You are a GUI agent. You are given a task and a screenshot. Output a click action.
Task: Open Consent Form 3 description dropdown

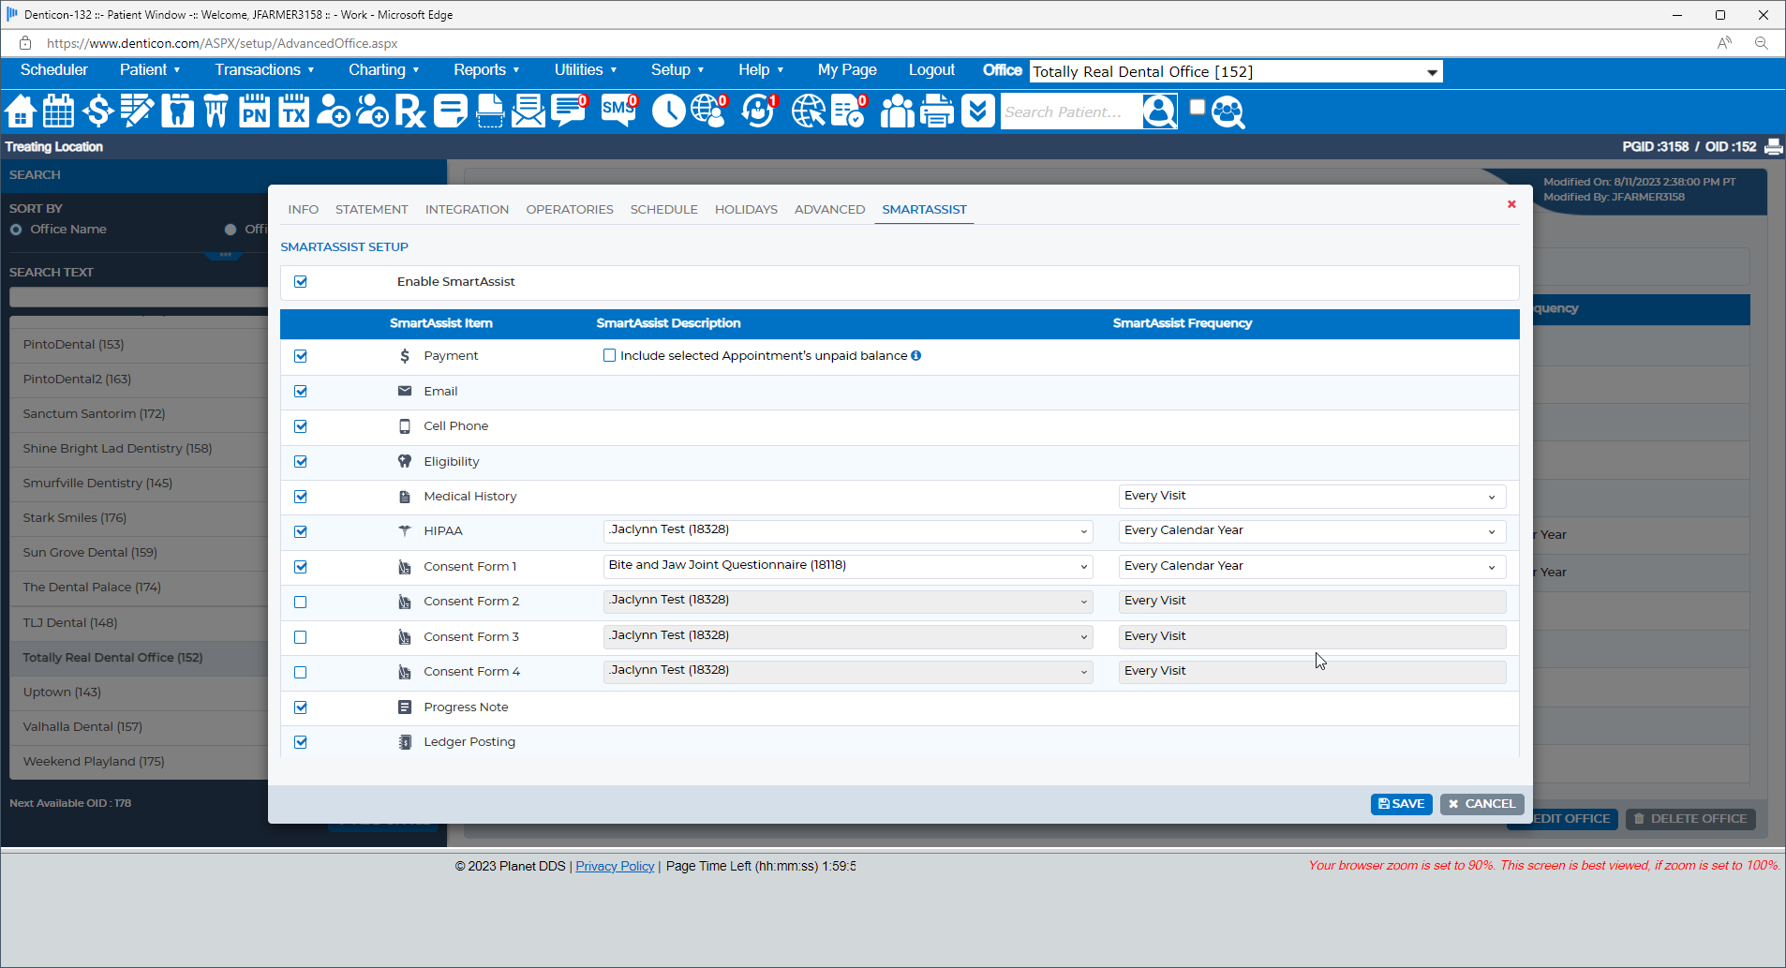coord(848,636)
